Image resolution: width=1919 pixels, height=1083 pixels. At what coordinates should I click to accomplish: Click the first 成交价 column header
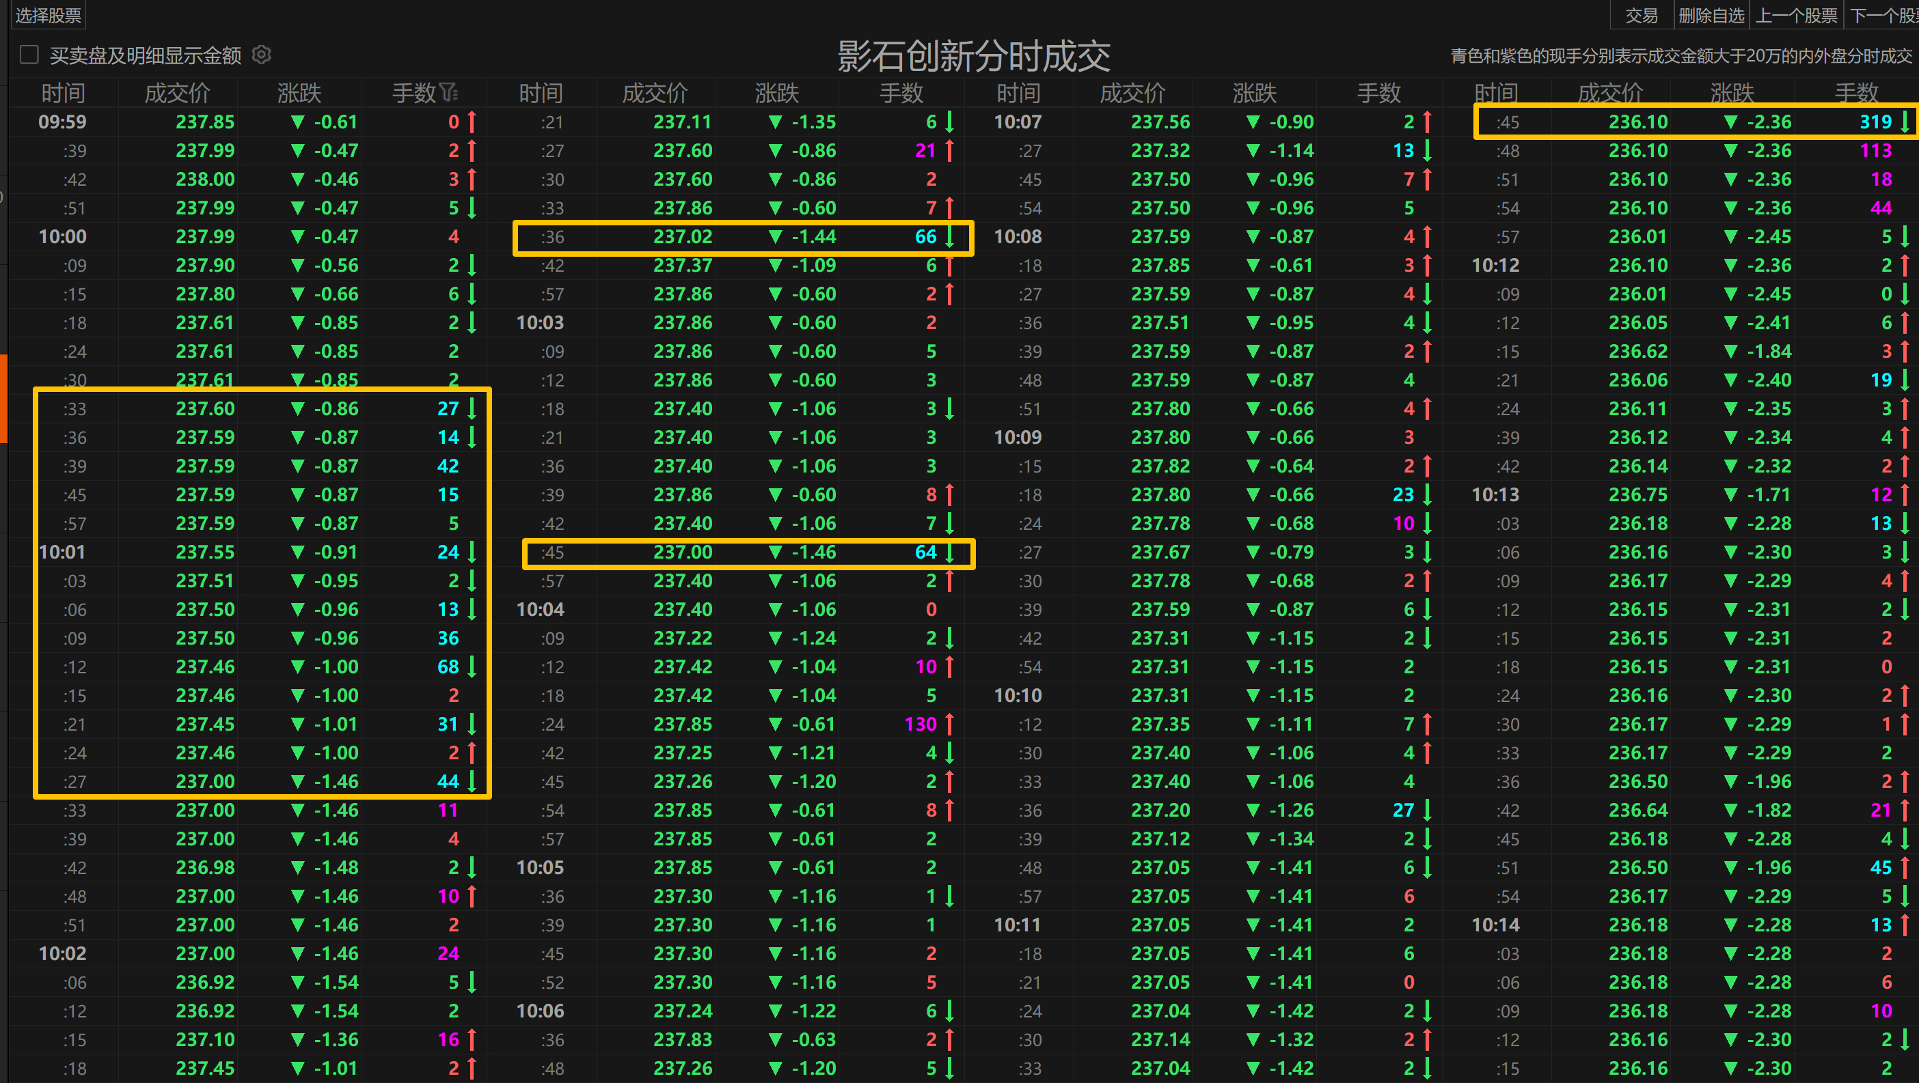177,93
